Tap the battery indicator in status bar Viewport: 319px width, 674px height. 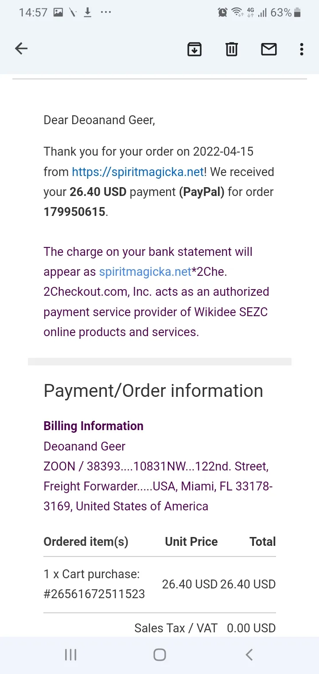[x=297, y=12]
